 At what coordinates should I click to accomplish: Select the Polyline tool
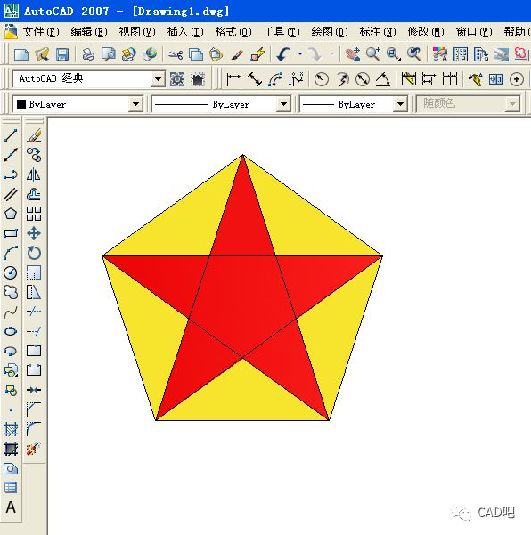pyautogui.click(x=11, y=174)
